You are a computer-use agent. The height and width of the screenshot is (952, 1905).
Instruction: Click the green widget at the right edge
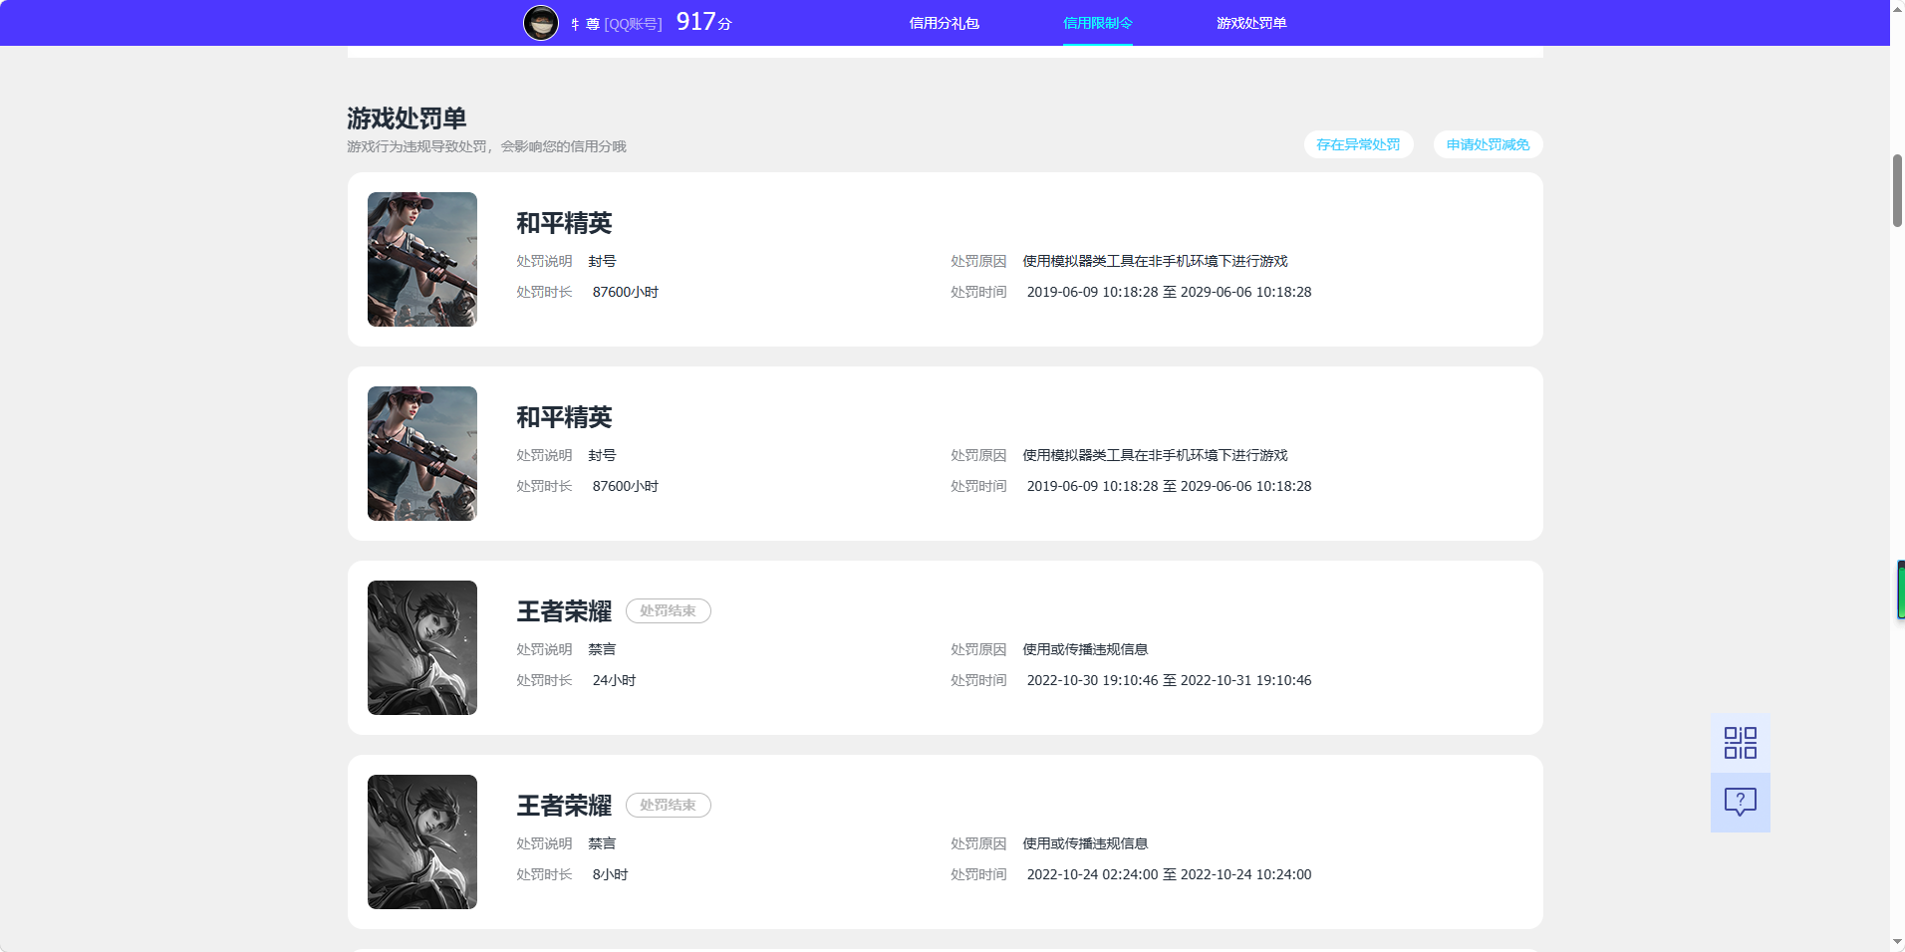pyautogui.click(x=1901, y=590)
